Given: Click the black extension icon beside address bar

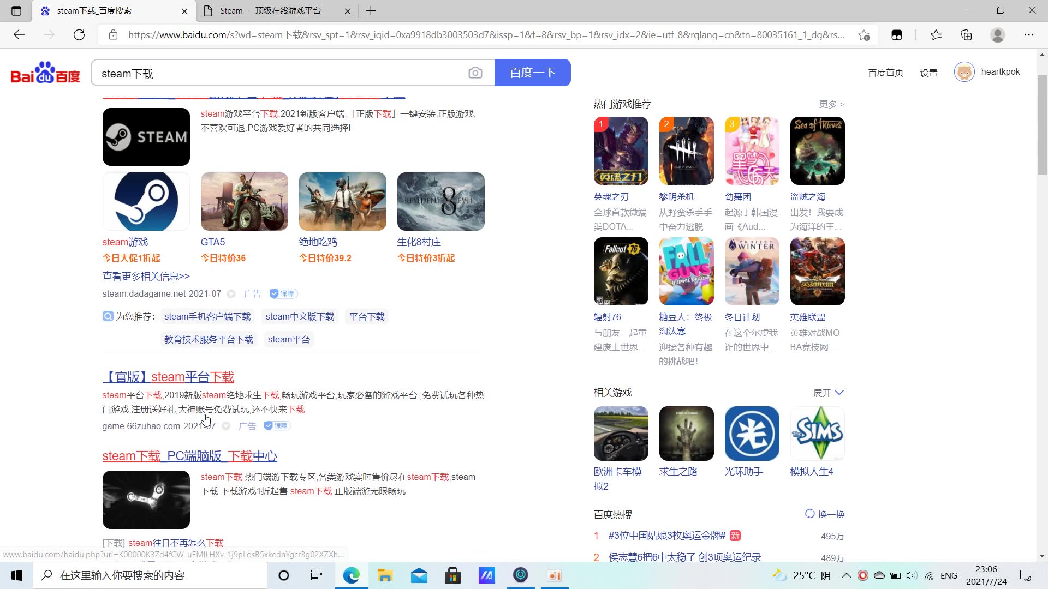Looking at the screenshot, I should (x=896, y=35).
